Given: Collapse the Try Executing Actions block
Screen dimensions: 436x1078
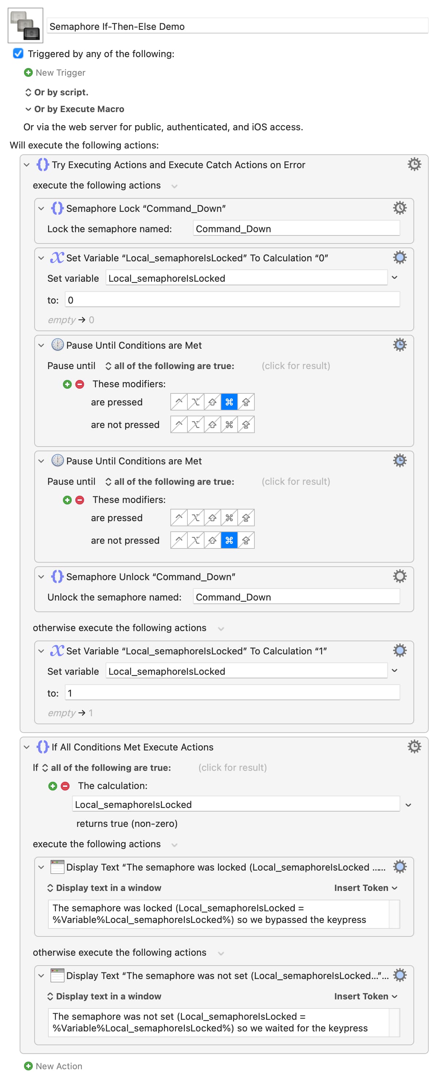Looking at the screenshot, I should tap(27, 165).
